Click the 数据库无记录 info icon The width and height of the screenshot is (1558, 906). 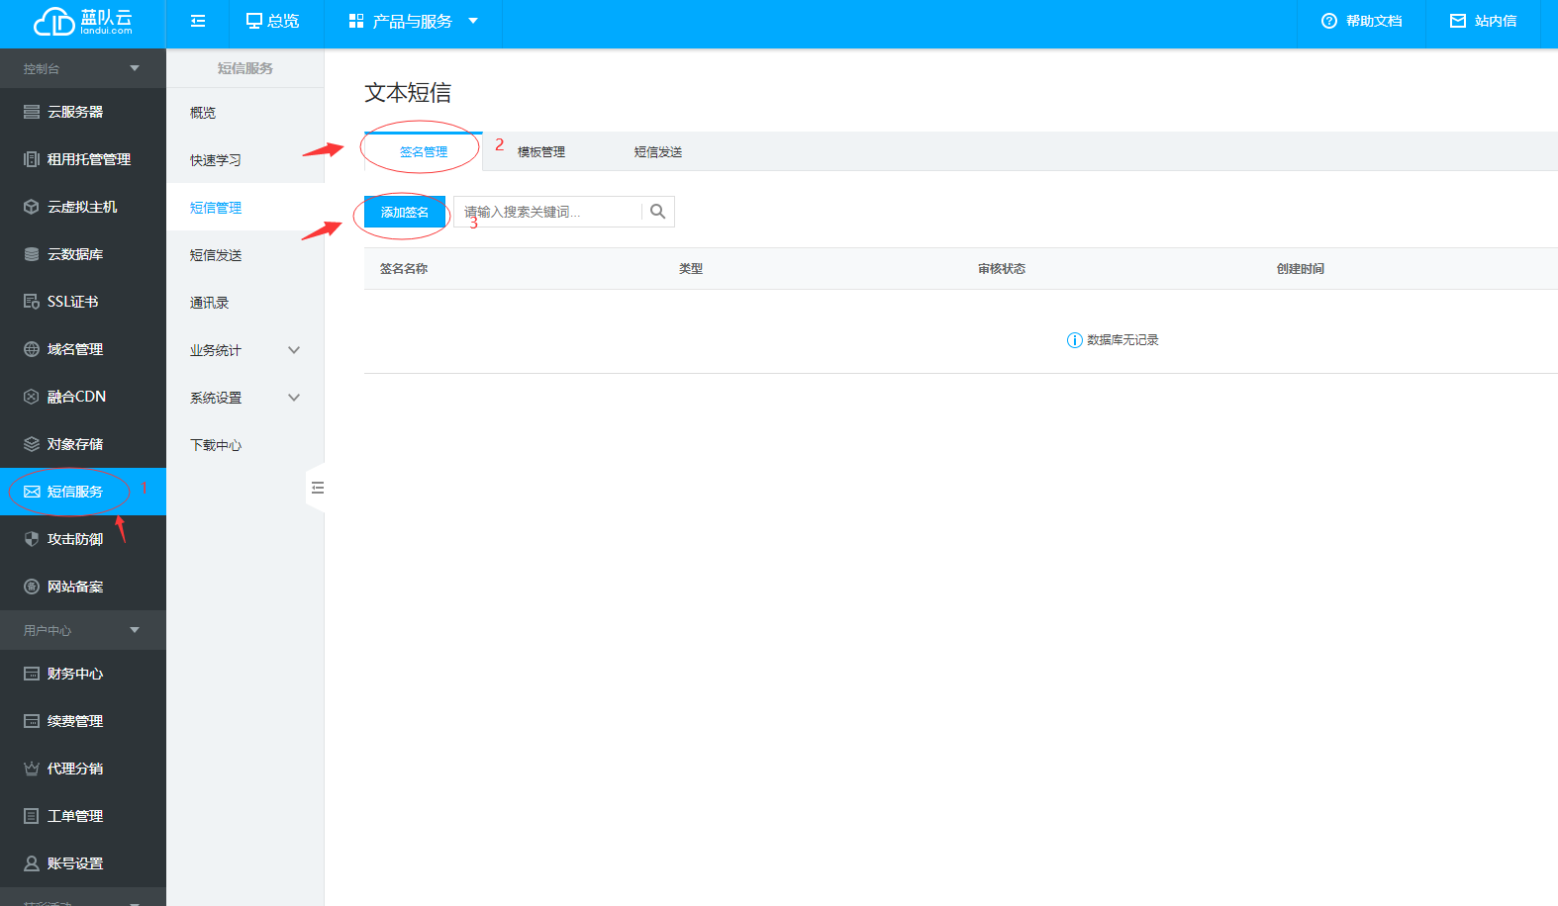[1075, 340]
